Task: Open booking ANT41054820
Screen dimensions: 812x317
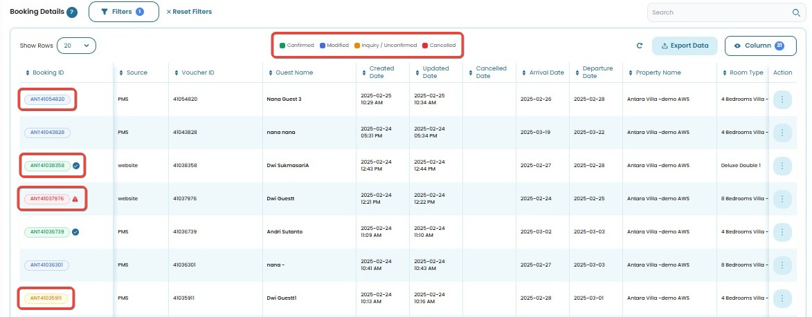Action: click(x=47, y=99)
